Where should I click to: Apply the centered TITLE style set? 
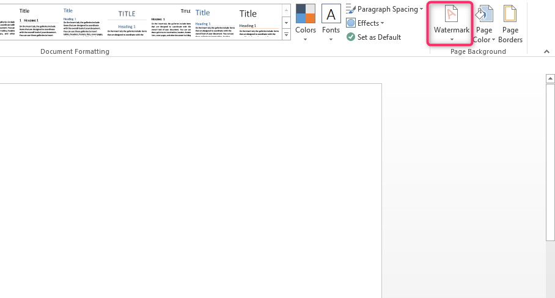point(127,22)
